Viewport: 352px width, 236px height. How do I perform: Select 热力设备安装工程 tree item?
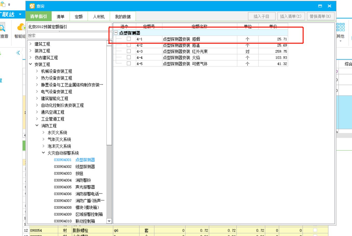pos(57,78)
